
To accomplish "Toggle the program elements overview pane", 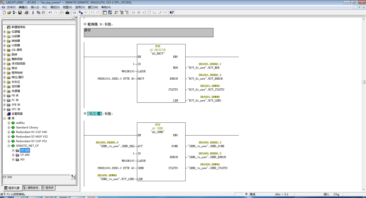I will pos(105,13).
